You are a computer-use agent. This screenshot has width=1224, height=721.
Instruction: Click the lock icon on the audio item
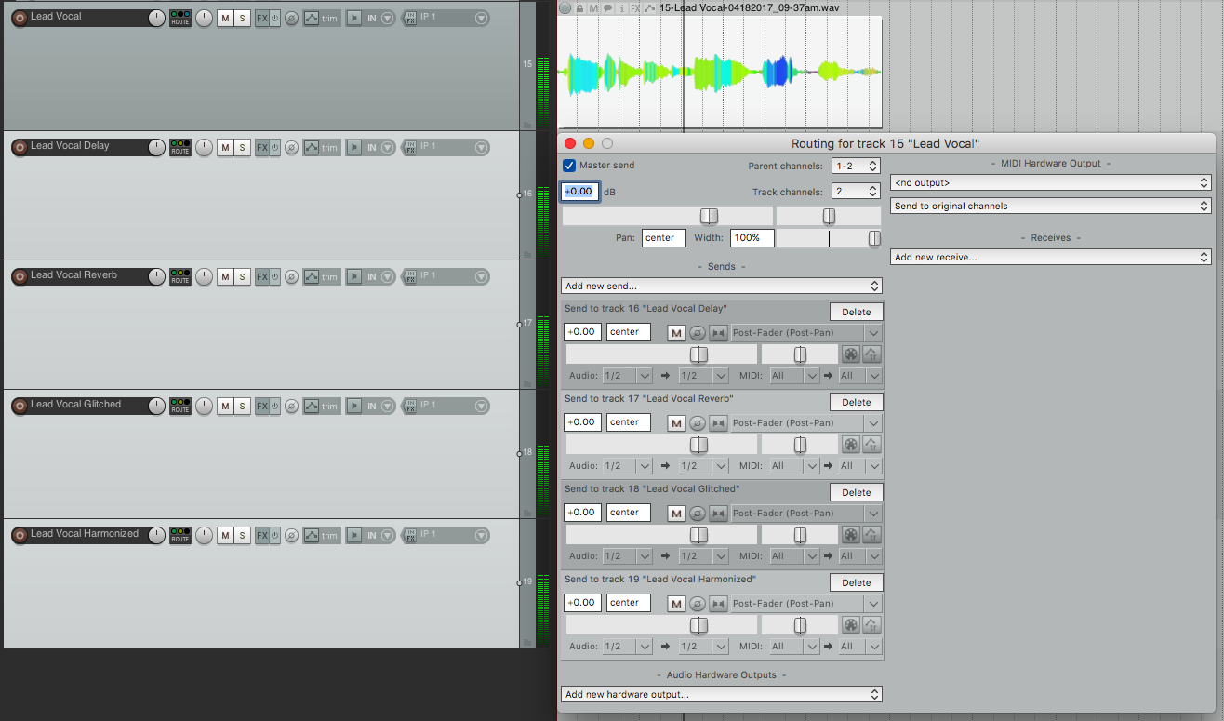[x=579, y=7]
